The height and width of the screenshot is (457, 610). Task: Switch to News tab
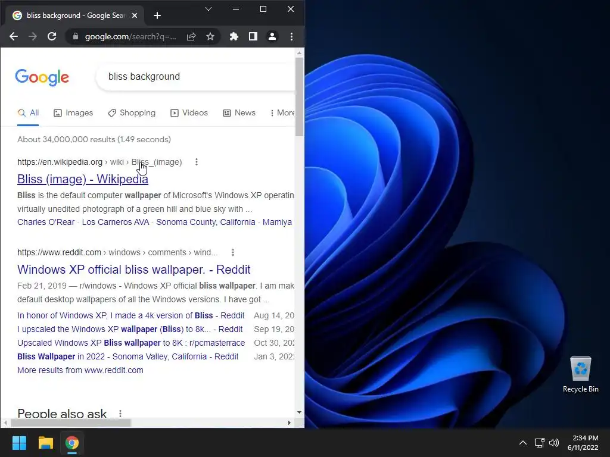click(x=239, y=112)
